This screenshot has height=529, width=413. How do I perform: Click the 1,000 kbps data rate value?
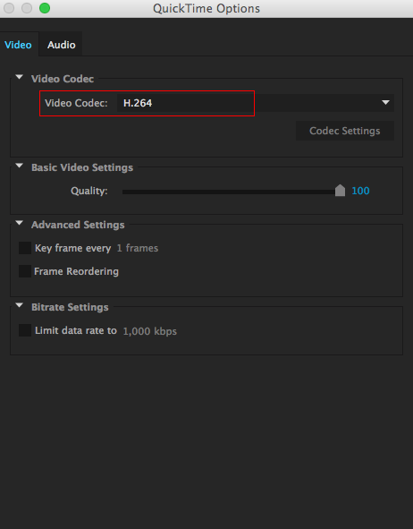coord(150,331)
